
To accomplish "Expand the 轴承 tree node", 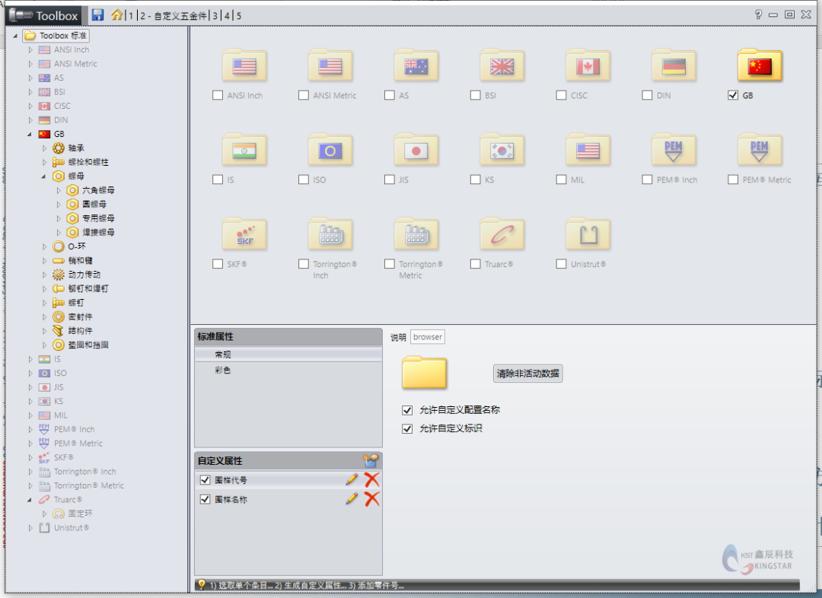I will (x=44, y=148).
